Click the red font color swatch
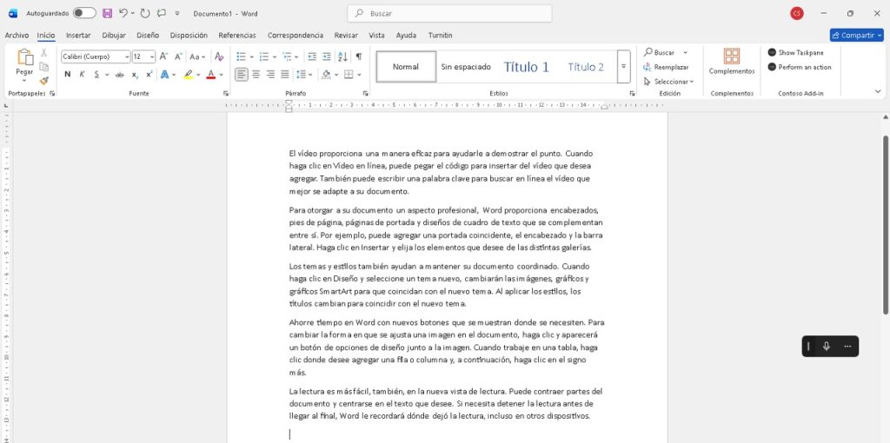Viewport: 890px width, 443px height. [x=209, y=75]
